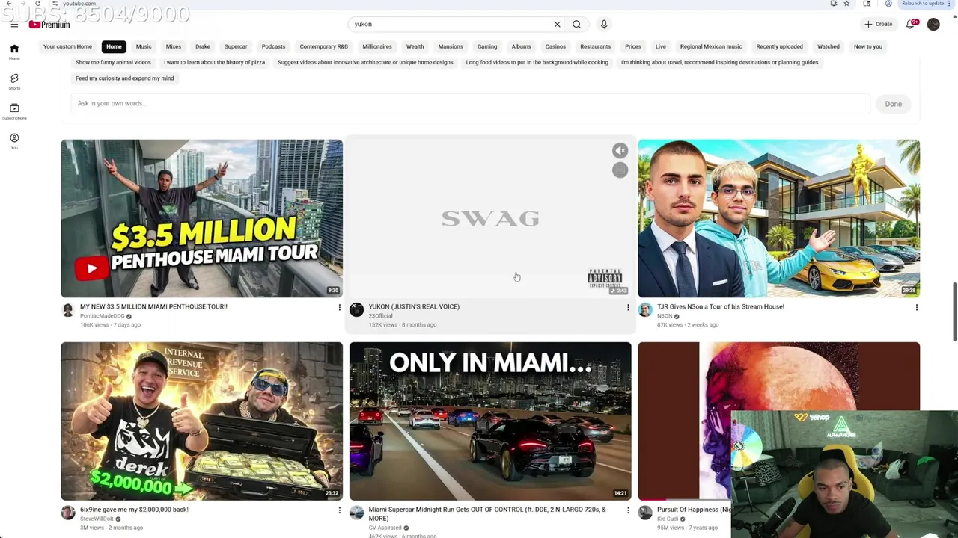The height and width of the screenshot is (538, 958).
Task: Select the Wealth chip
Action: click(x=415, y=46)
